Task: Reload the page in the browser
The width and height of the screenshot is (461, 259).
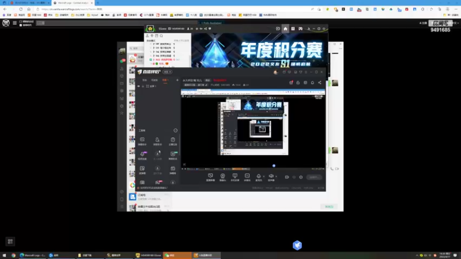Action: (21, 9)
